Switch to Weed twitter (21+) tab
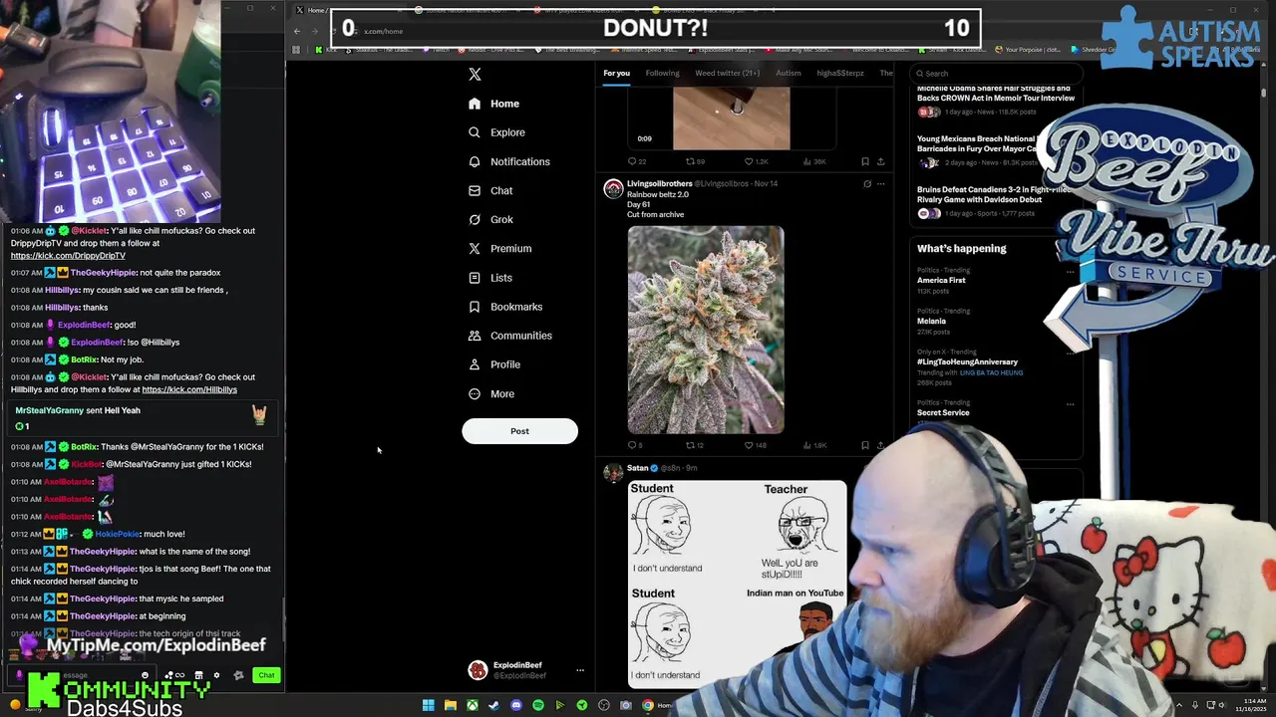 pos(727,73)
